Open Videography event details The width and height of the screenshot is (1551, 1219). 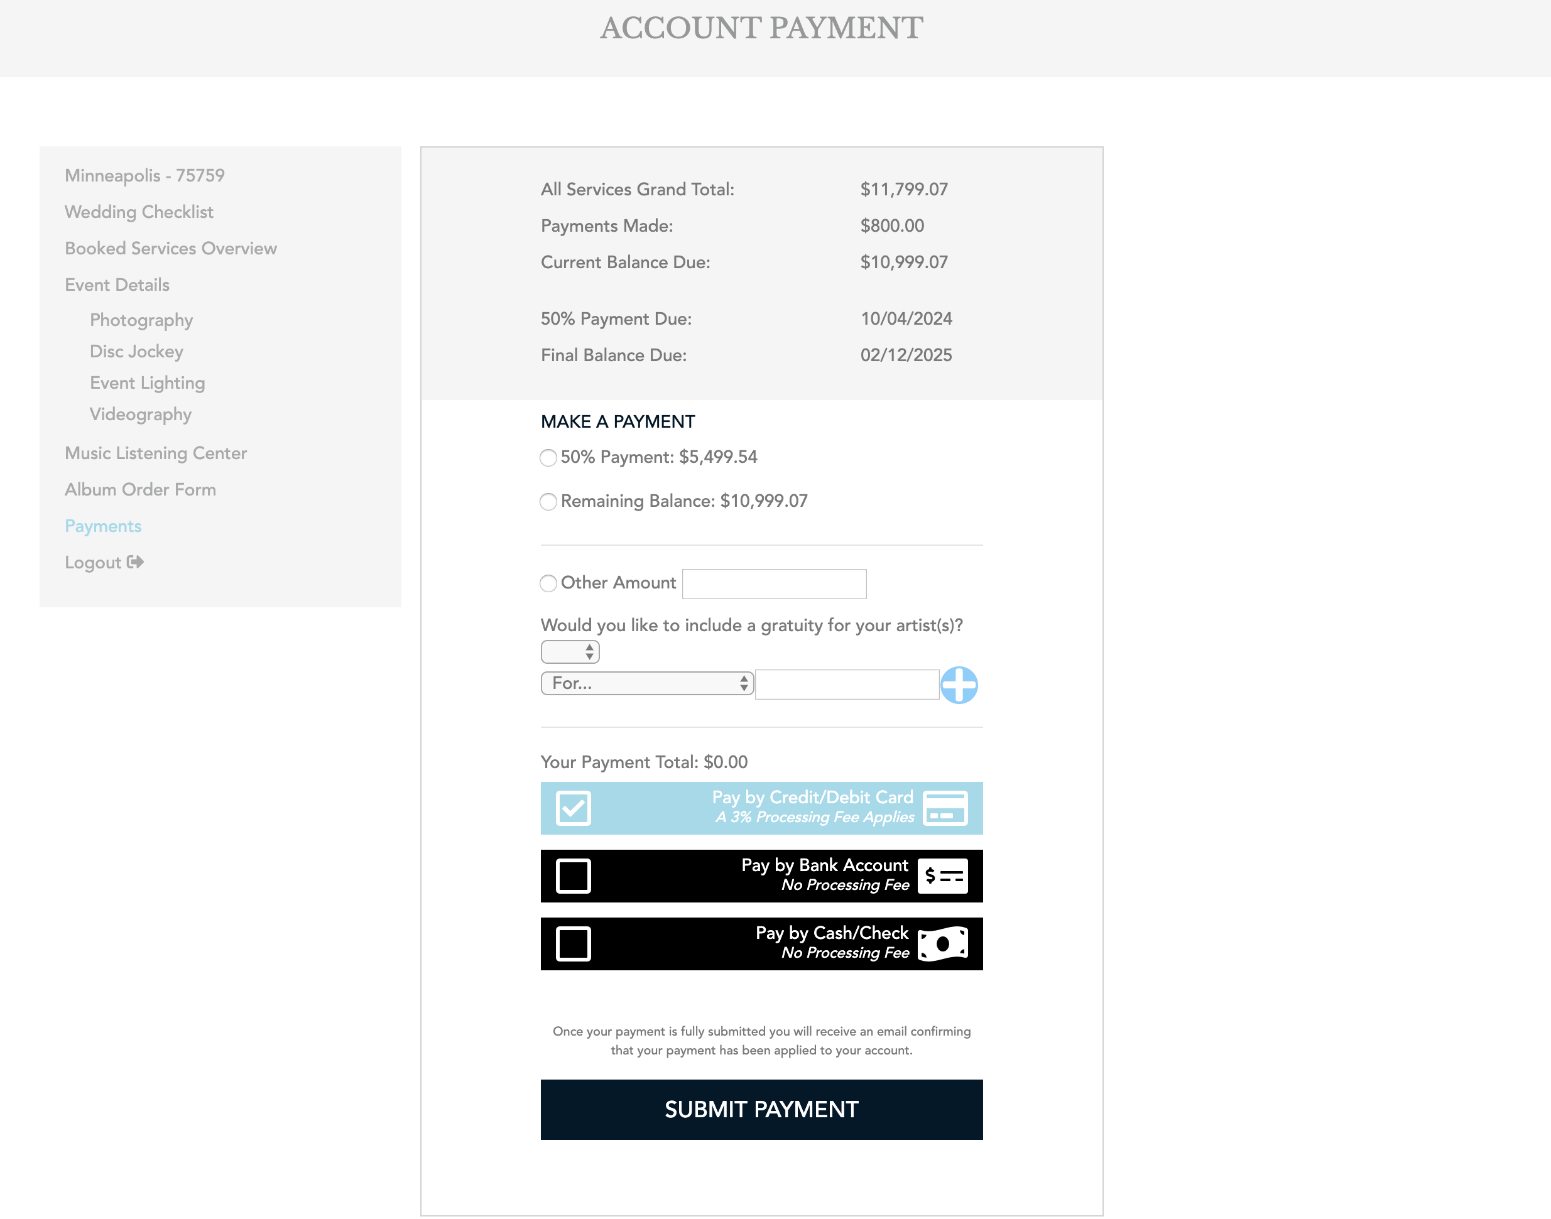141,414
